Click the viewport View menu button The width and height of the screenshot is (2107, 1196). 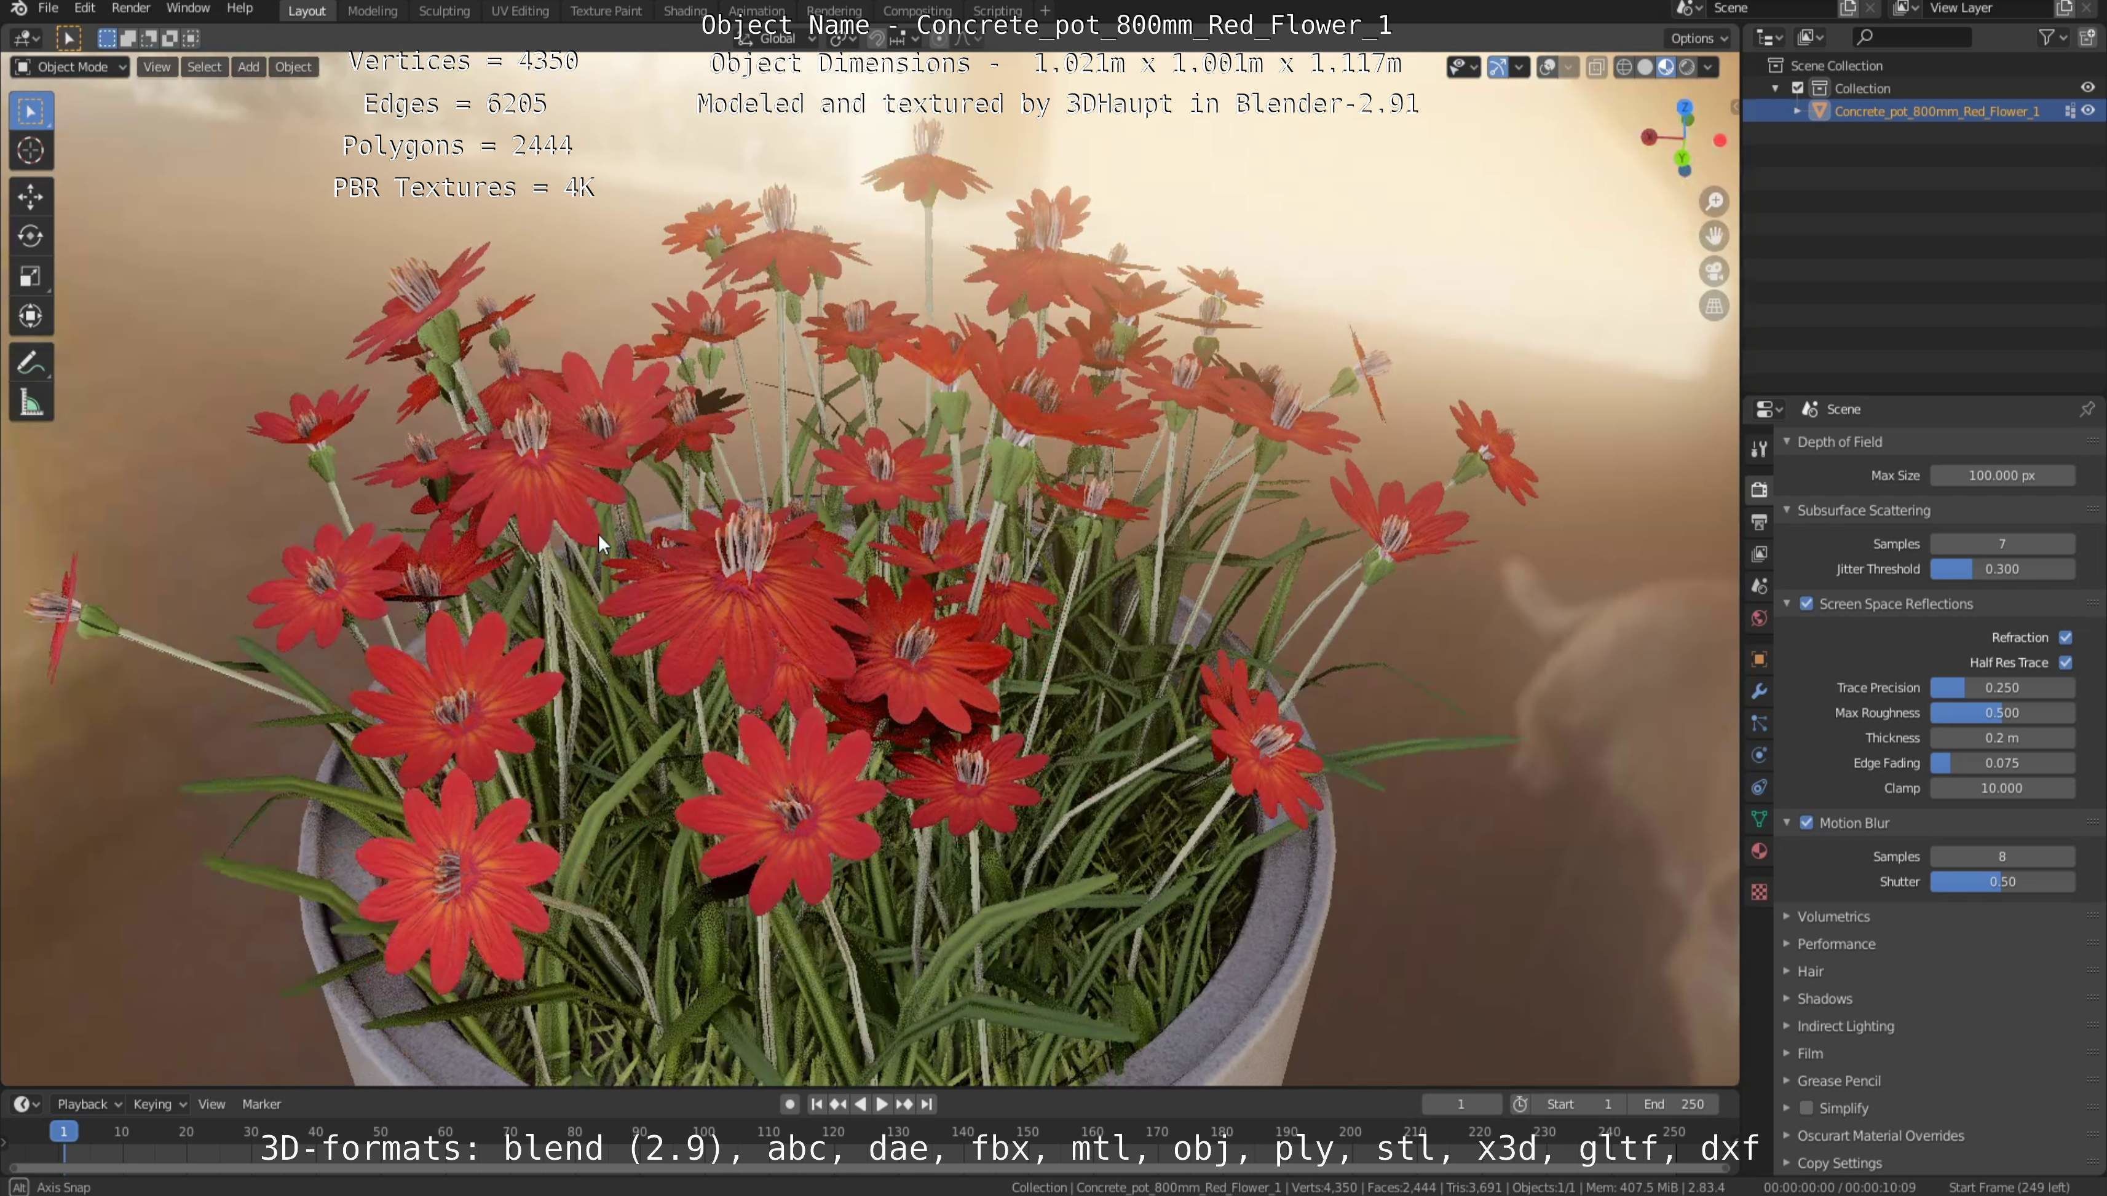[x=156, y=68]
